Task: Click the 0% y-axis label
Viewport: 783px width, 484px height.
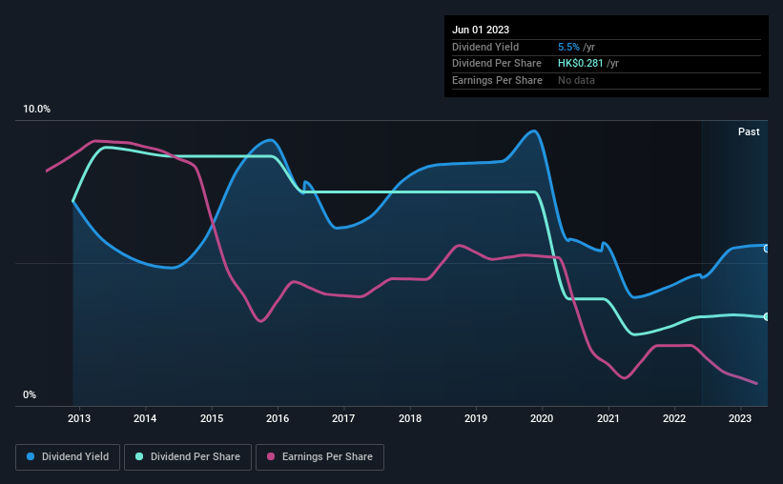Action: click(x=30, y=394)
